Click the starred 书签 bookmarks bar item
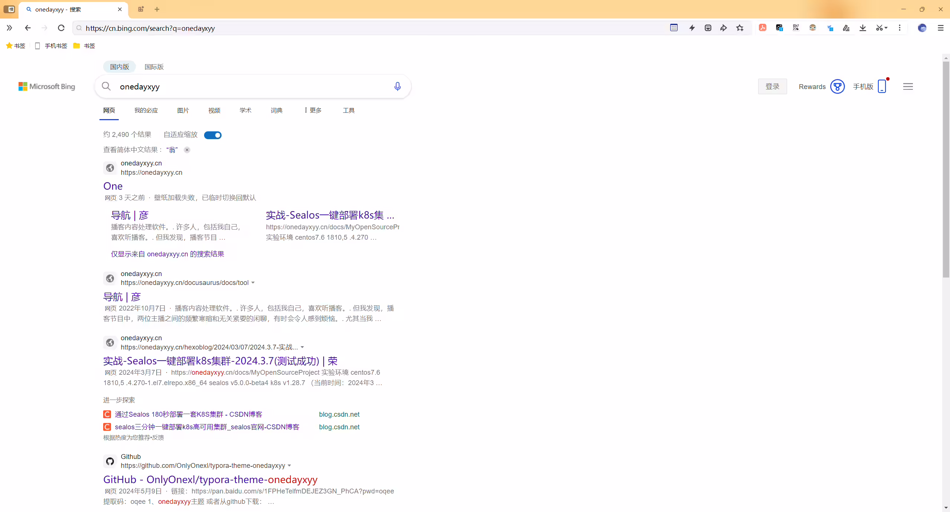 tap(16, 46)
